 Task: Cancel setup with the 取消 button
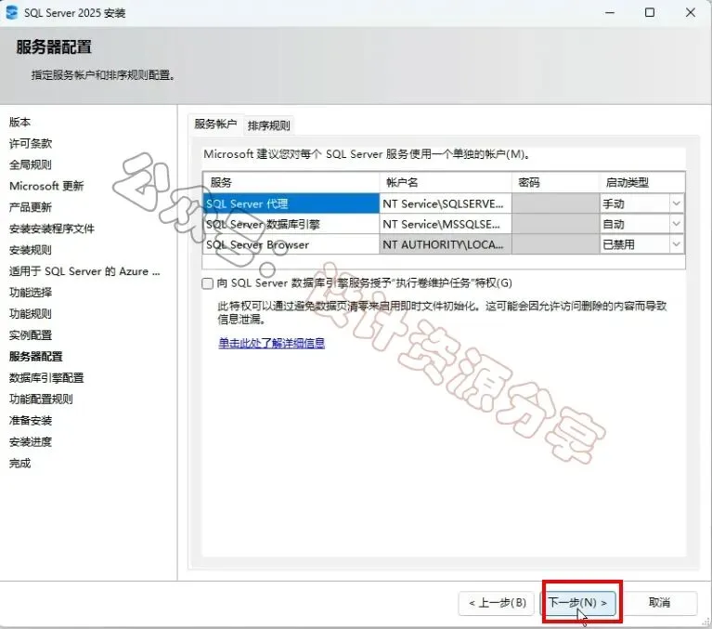click(659, 603)
